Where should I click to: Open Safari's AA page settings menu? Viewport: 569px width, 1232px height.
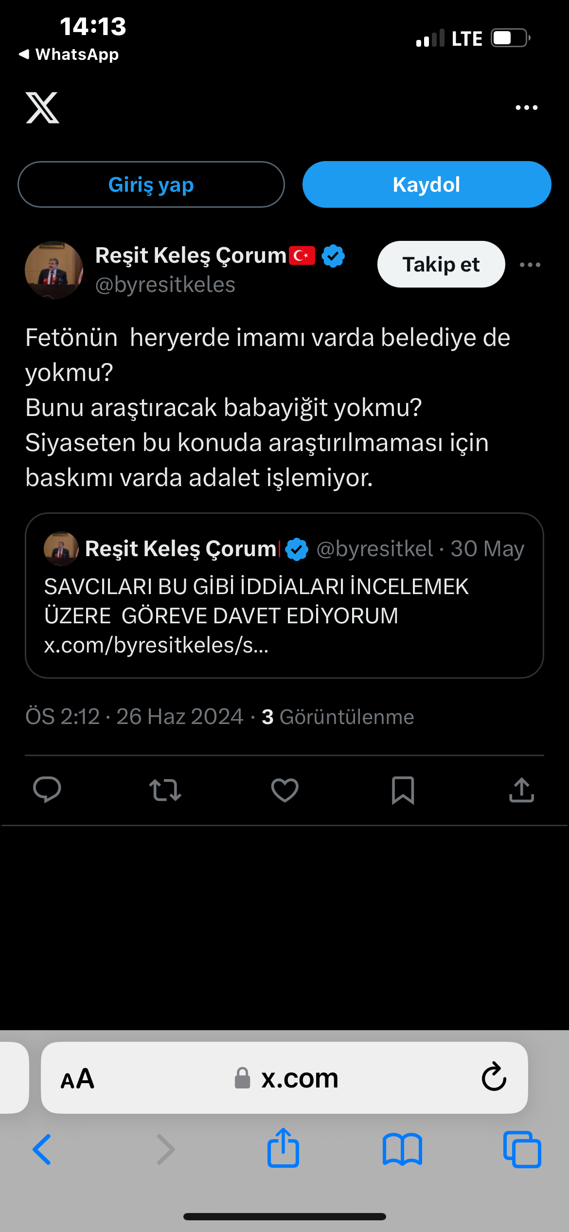tap(77, 1079)
